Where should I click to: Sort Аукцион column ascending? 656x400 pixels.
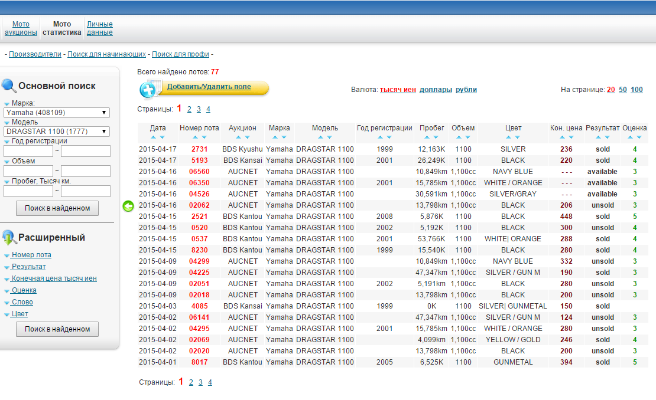click(238, 137)
